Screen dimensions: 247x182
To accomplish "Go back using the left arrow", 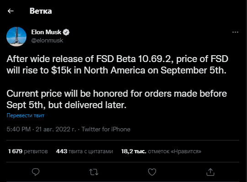I will click(11, 11).
